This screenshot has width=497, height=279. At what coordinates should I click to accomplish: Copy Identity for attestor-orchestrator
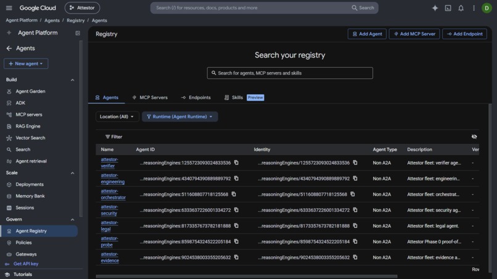coord(353,194)
